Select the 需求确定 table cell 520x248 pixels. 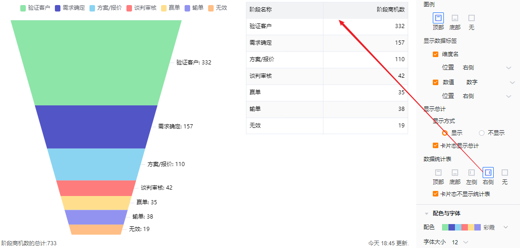pyautogui.click(x=285, y=43)
